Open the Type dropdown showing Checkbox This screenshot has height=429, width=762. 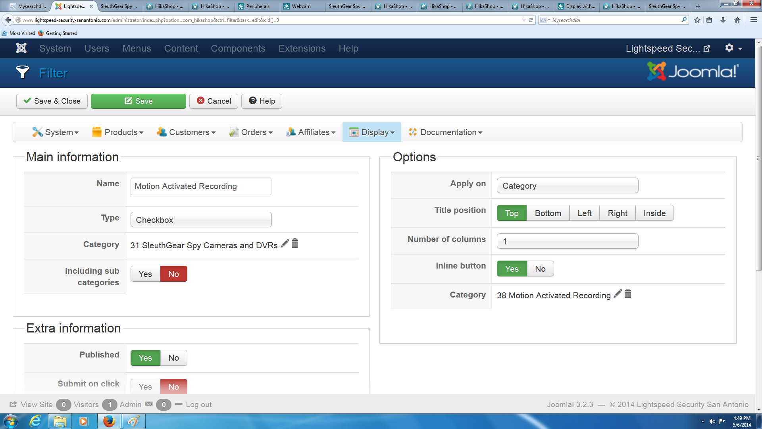click(x=201, y=220)
